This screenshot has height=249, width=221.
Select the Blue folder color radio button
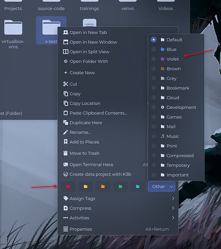153,49
